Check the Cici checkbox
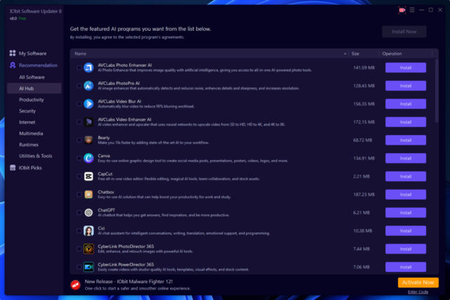Screen dimensions: 450x300 (79, 230)
